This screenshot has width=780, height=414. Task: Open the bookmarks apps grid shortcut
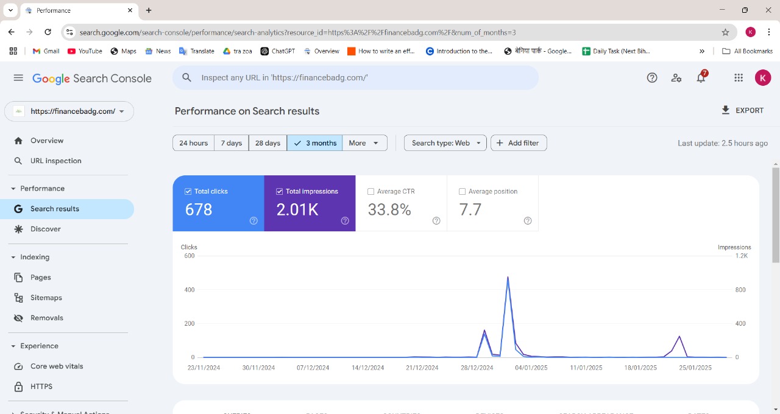[x=13, y=51]
